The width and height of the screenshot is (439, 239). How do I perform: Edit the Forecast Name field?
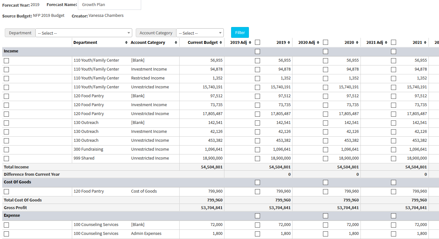tap(109, 5)
